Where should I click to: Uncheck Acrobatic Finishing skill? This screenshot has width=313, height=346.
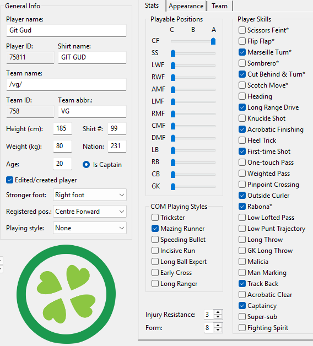[242, 129]
